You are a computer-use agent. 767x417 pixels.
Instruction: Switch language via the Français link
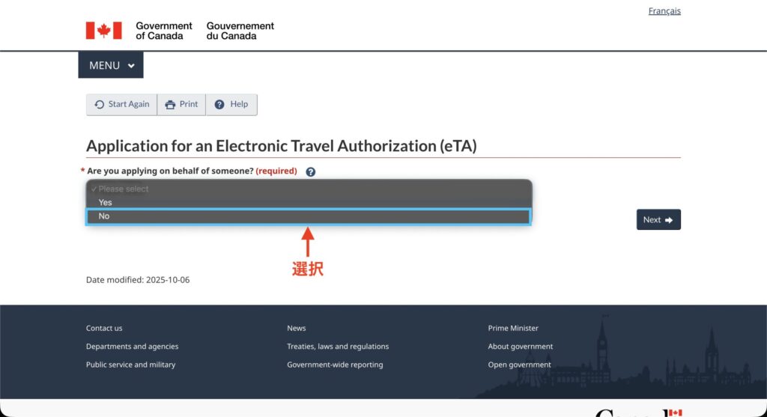click(664, 11)
